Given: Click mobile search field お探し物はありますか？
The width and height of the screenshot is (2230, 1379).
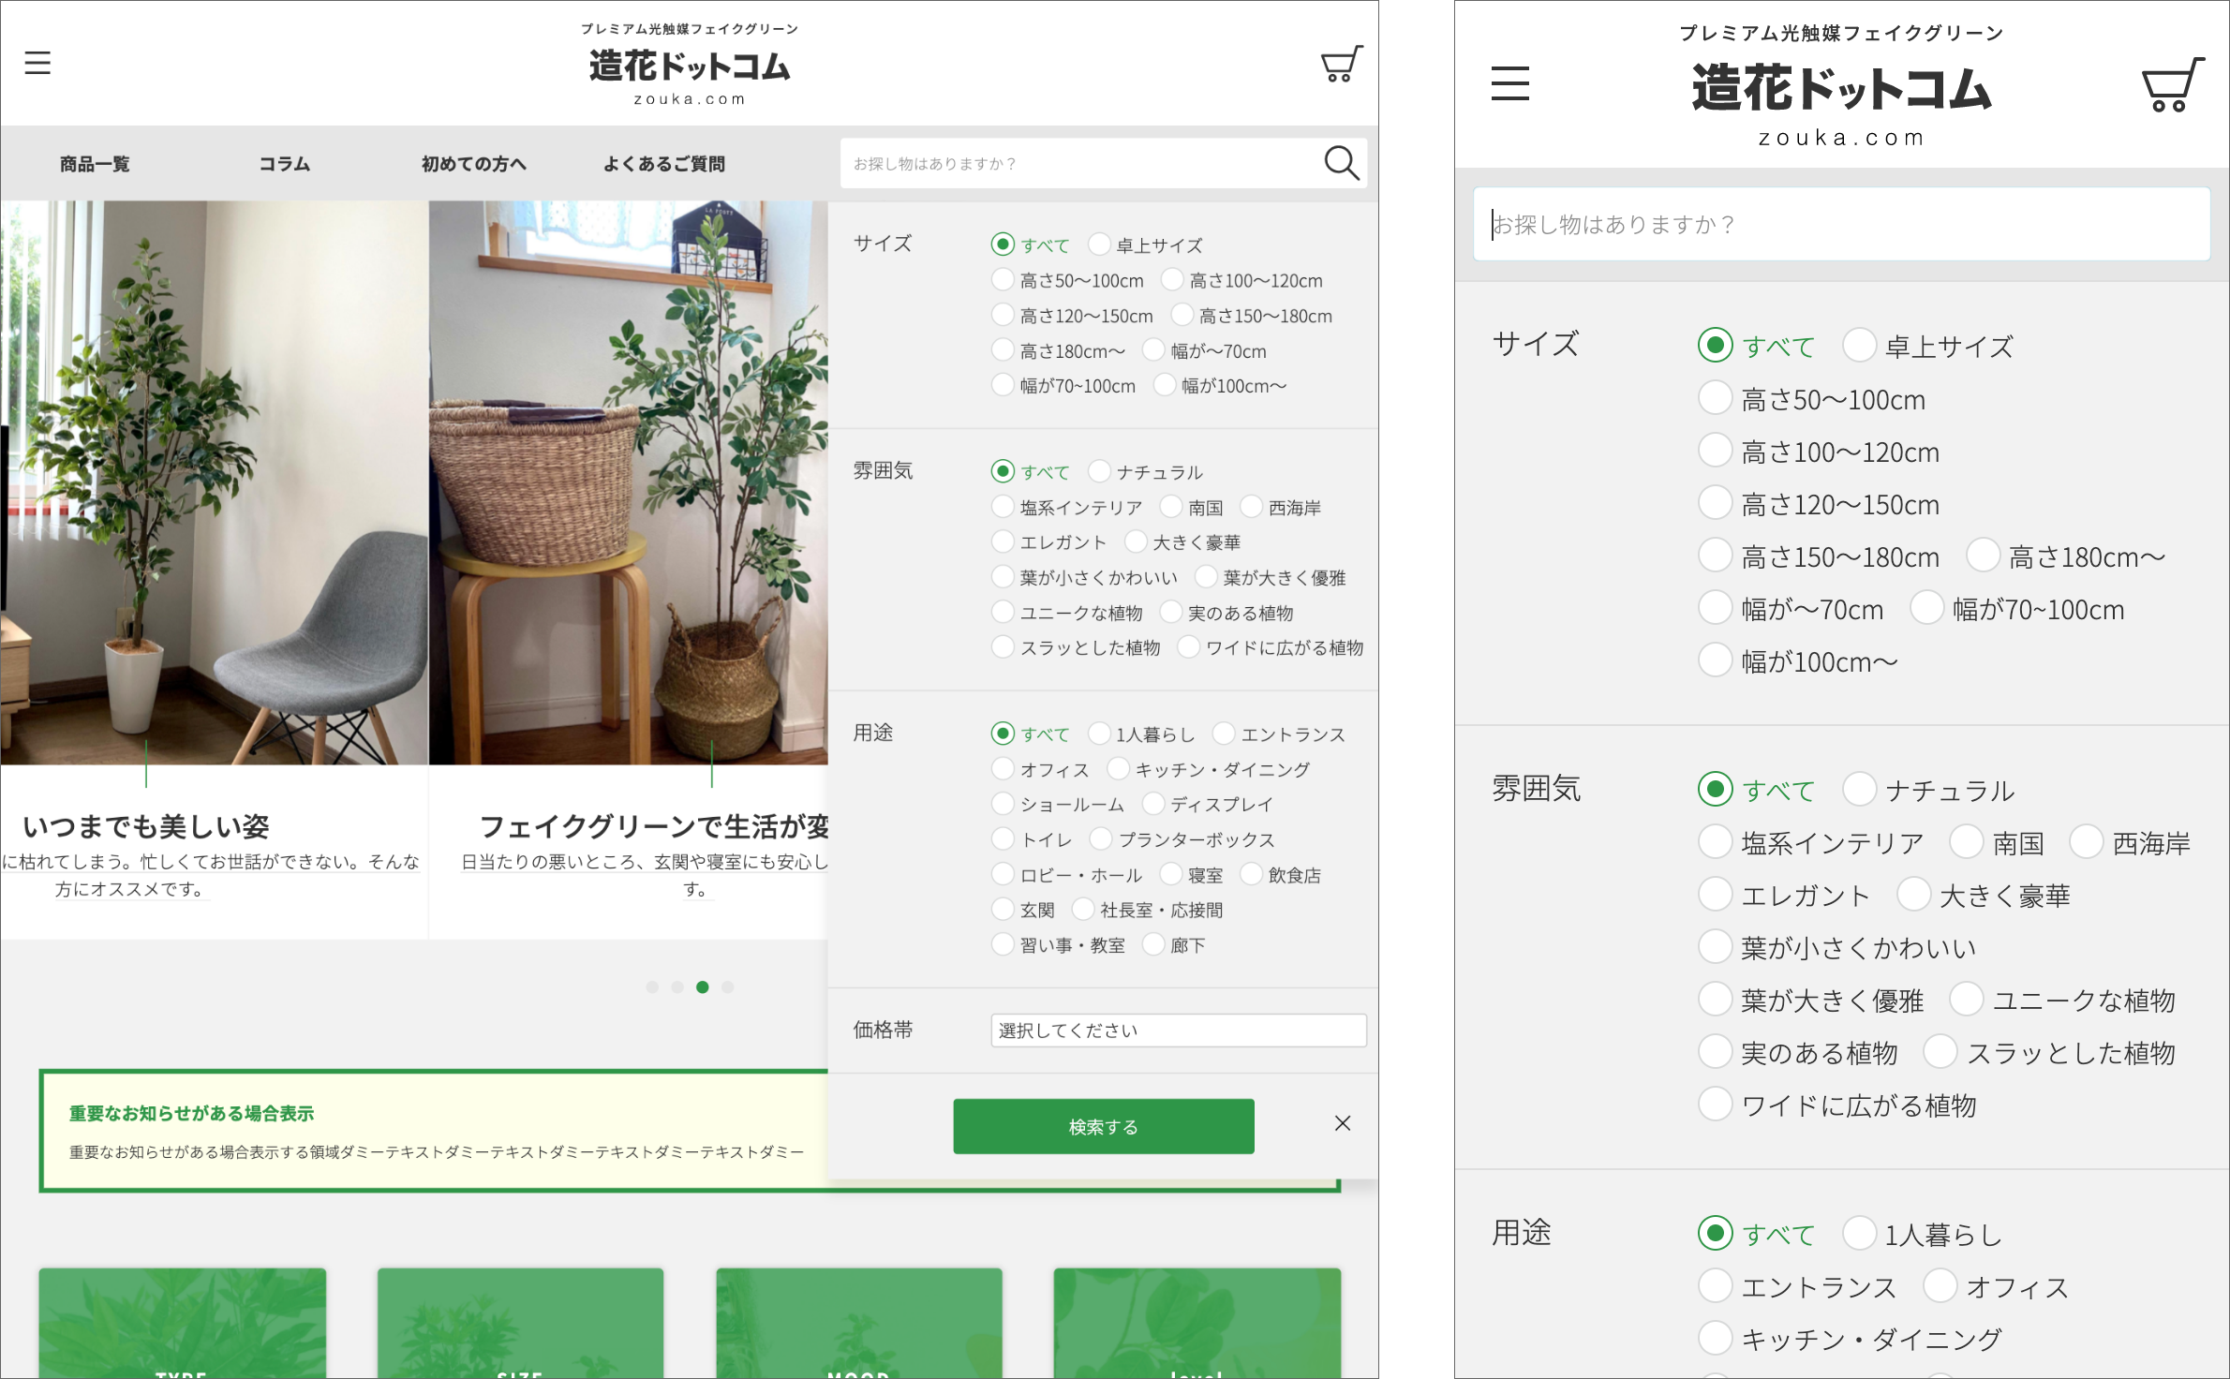Looking at the screenshot, I should point(1841,224).
